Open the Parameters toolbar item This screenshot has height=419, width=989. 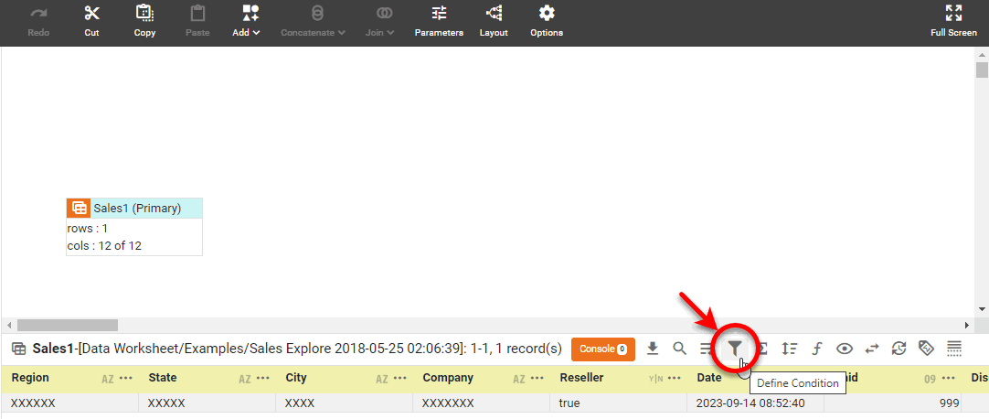tap(439, 20)
